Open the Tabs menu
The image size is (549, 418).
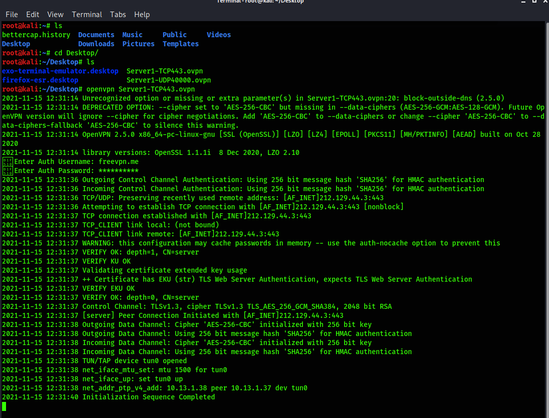tap(118, 15)
